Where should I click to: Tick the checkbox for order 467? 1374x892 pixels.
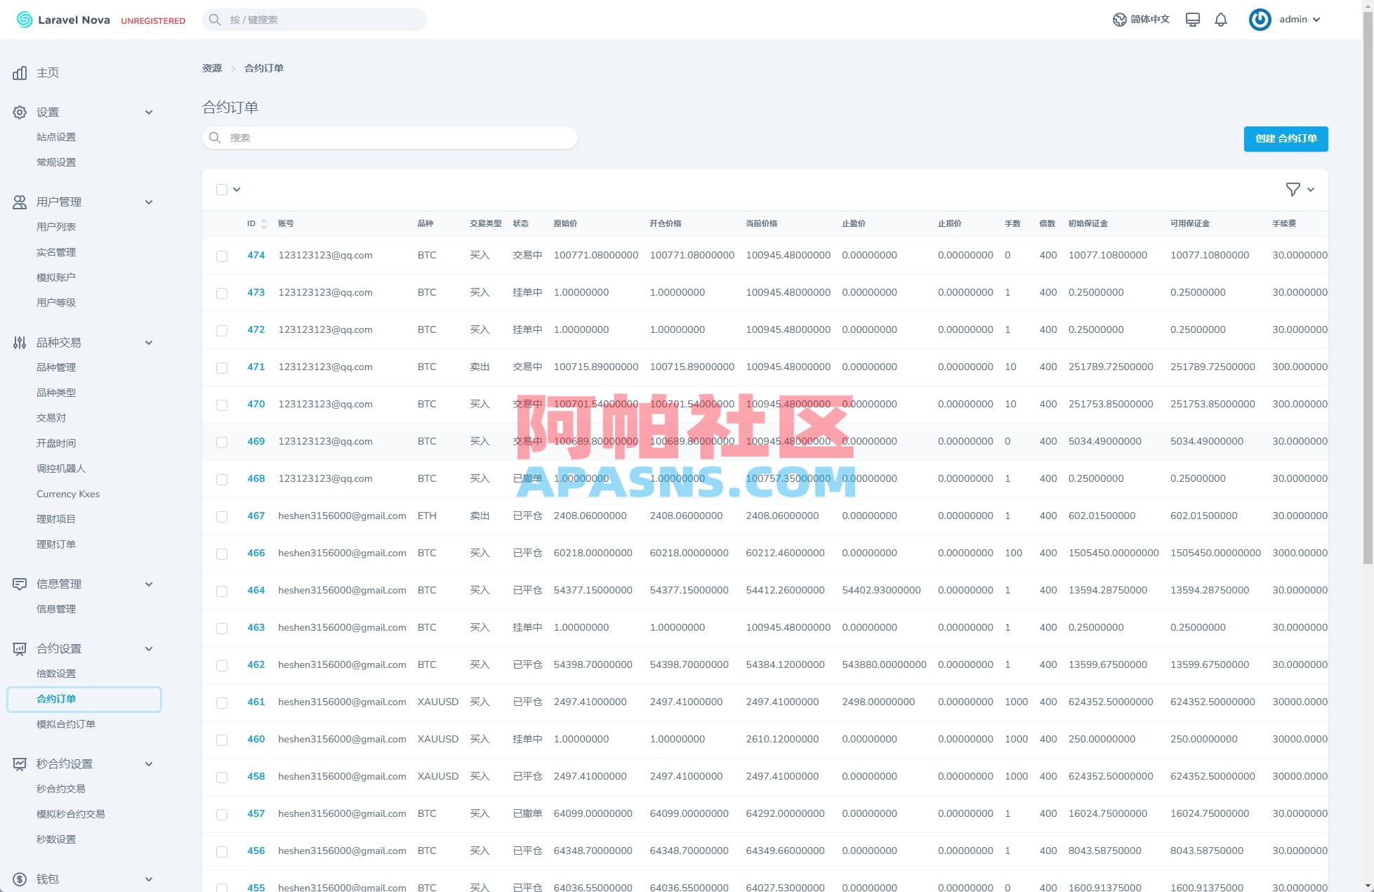[x=222, y=517]
